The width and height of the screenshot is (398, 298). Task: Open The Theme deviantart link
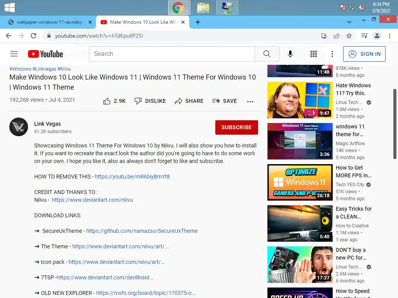point(120,246)
